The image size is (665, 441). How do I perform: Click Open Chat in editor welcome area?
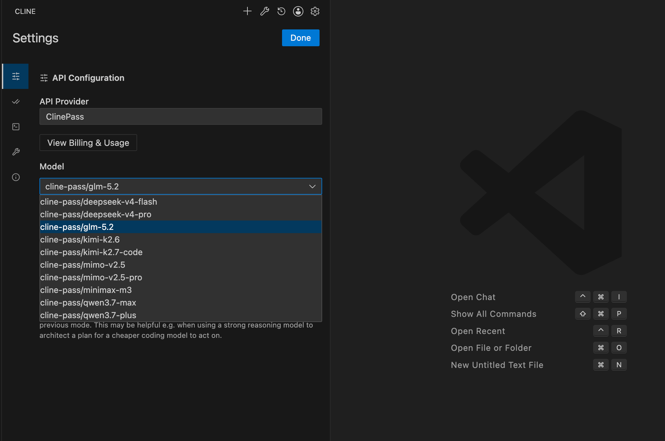(x=473, y=297)
